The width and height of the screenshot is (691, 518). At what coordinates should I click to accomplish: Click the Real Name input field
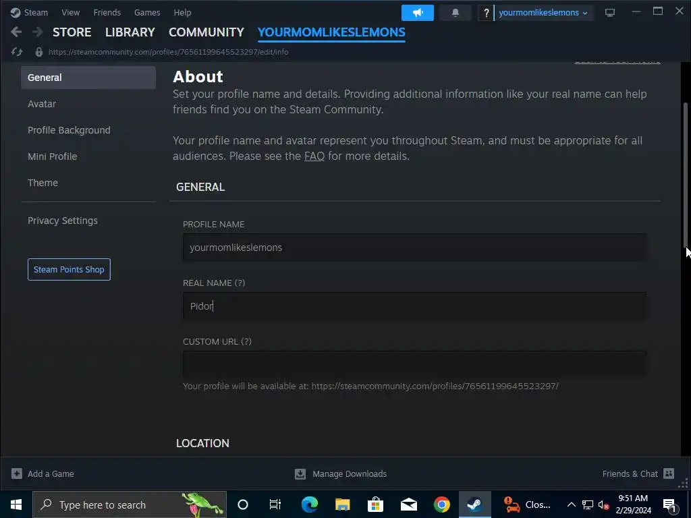[415, 306]
